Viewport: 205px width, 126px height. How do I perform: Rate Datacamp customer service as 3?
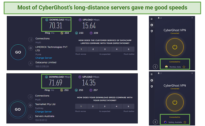tap(105, 49)
